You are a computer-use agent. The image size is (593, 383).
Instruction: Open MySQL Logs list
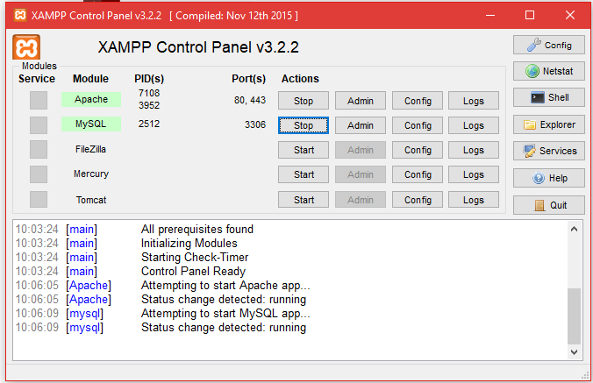[x=474, y=125]
